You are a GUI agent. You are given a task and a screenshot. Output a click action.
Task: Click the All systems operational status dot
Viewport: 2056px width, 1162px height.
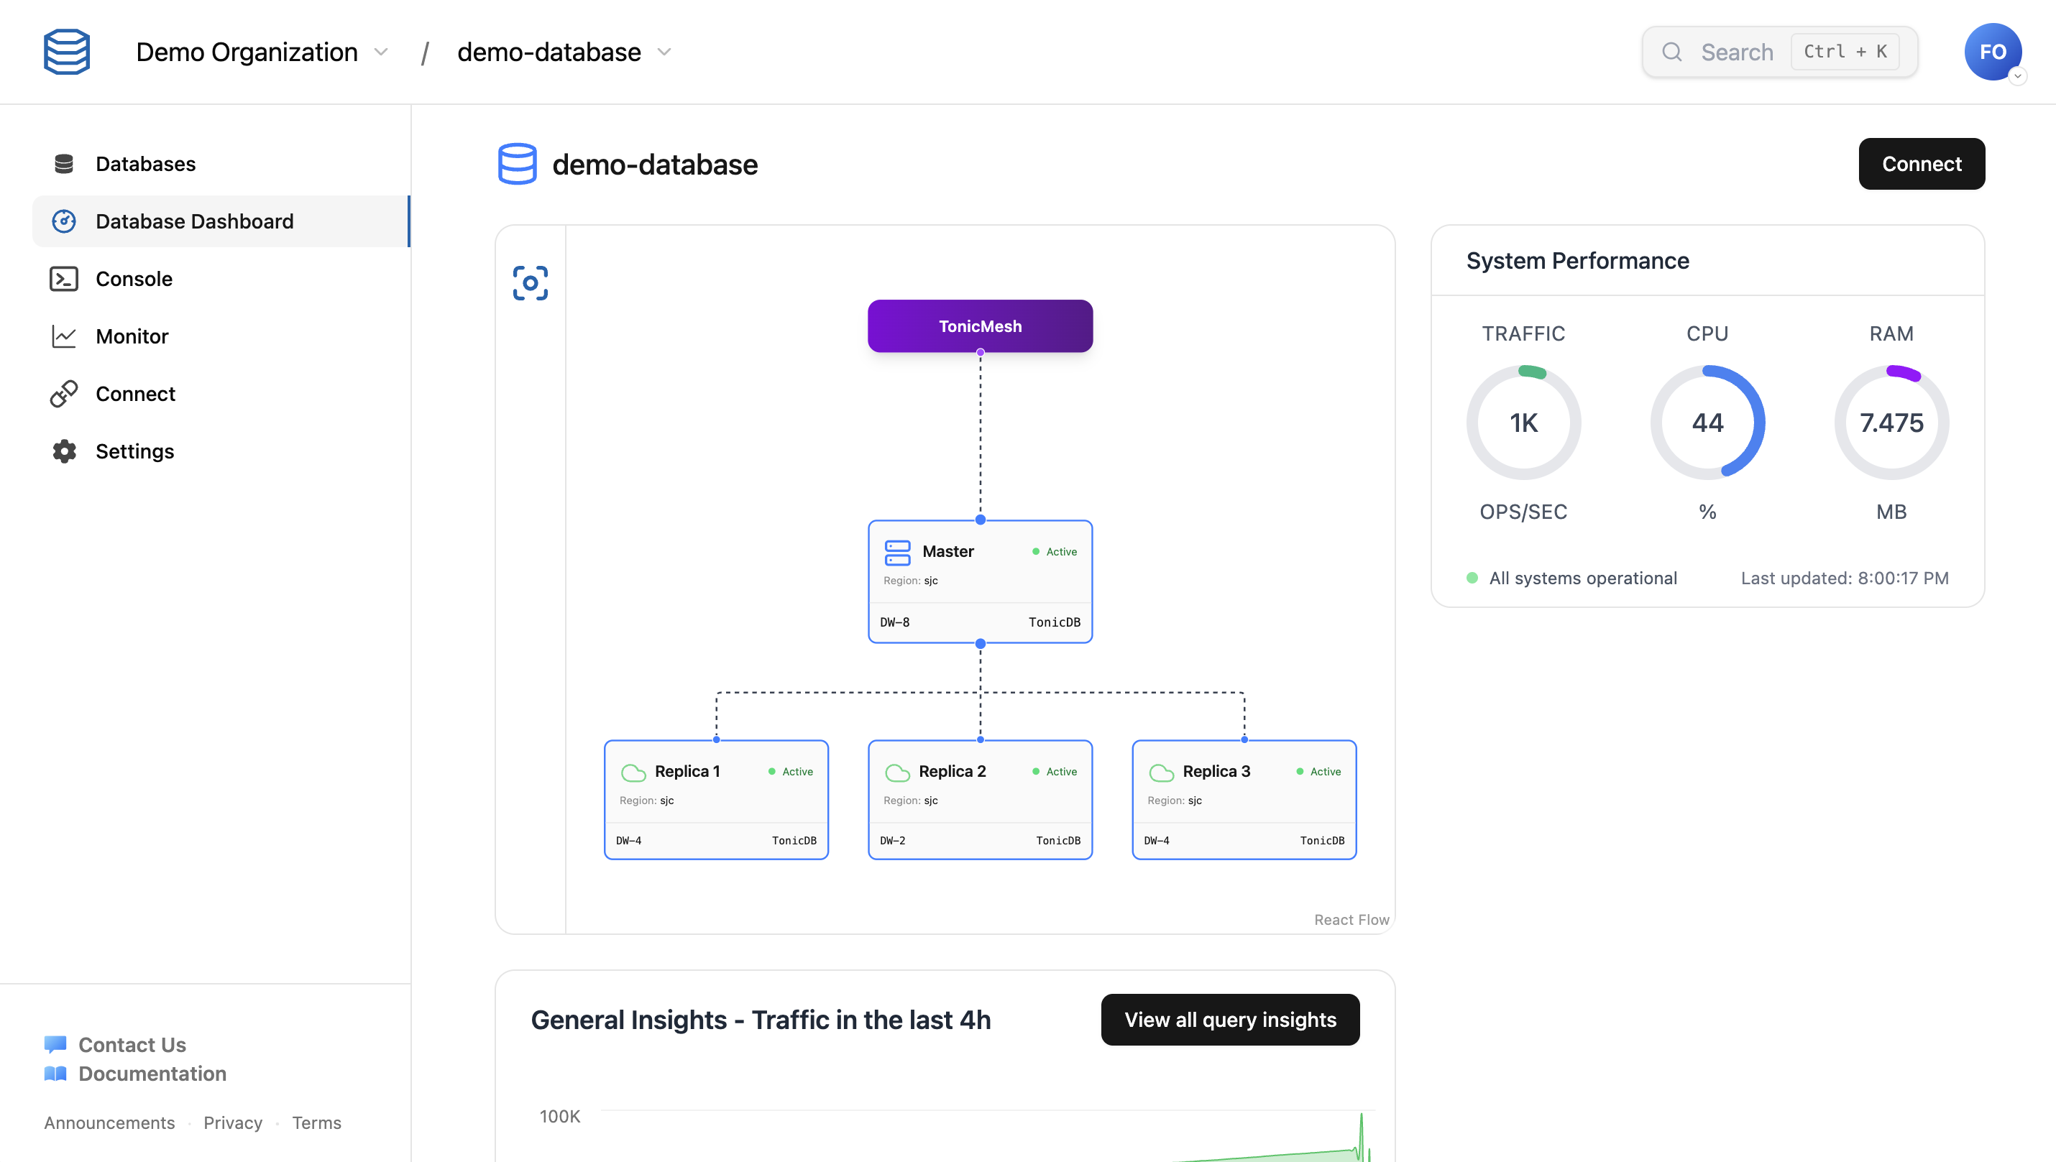(x=1472, y=578)
